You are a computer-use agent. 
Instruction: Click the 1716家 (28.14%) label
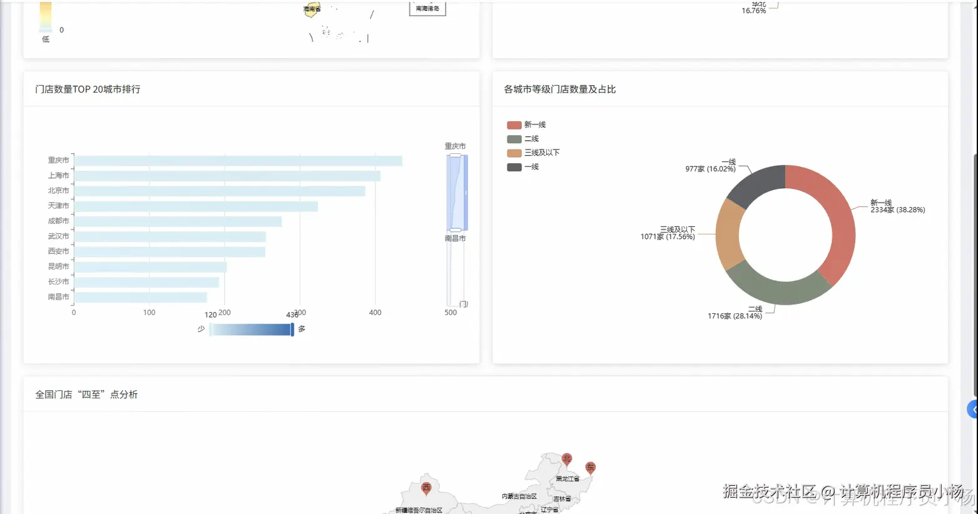pos(735,316)
